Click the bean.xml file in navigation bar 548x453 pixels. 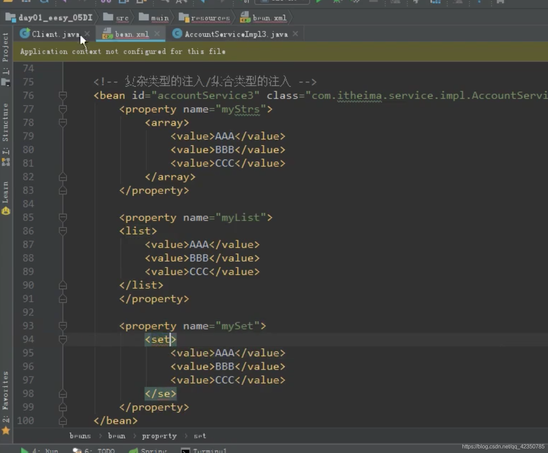tap(263, 18)
